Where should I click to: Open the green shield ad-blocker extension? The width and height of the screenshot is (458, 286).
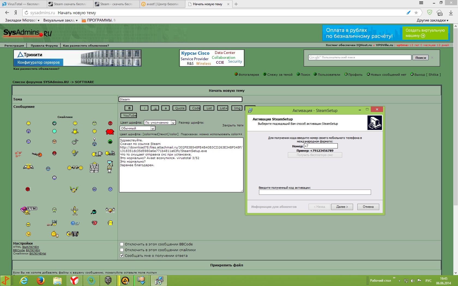point(430,13)
